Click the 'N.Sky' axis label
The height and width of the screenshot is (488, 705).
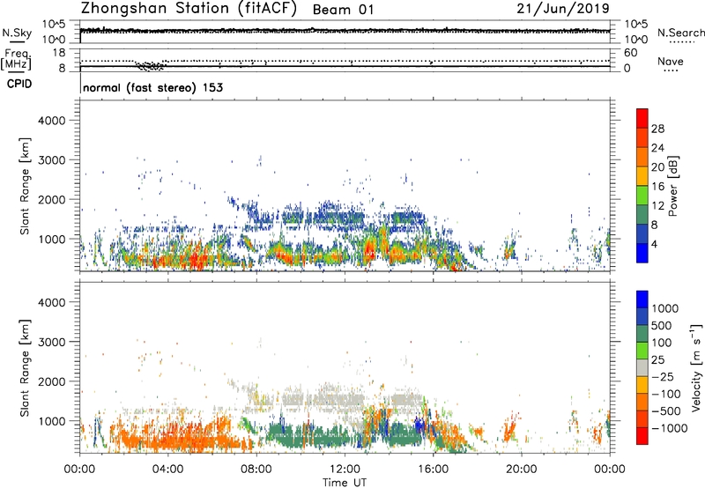pyautogui.click(x=17, y=33)
